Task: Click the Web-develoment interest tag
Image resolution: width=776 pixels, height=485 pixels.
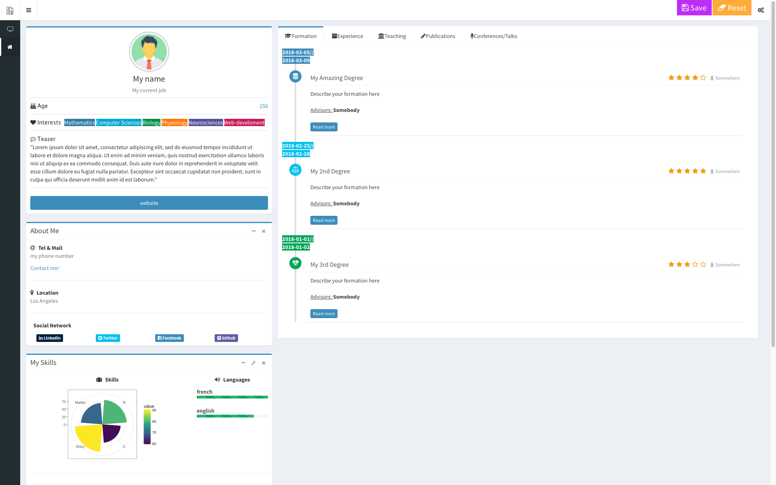Action: click(x=245, y=122)
